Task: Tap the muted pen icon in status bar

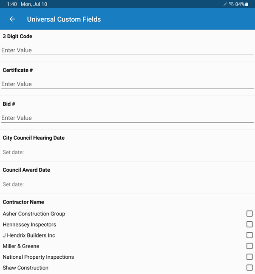Action: (x=225, y=4)
